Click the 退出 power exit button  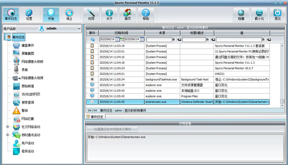pos(277,15)
